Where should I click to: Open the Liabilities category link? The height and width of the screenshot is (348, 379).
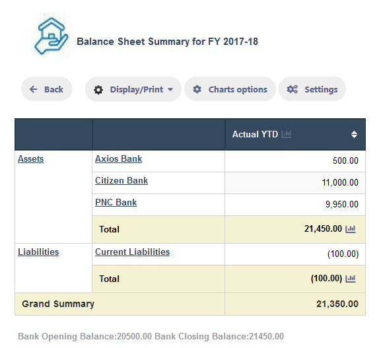pyautogui.click(x=38, y=252)
